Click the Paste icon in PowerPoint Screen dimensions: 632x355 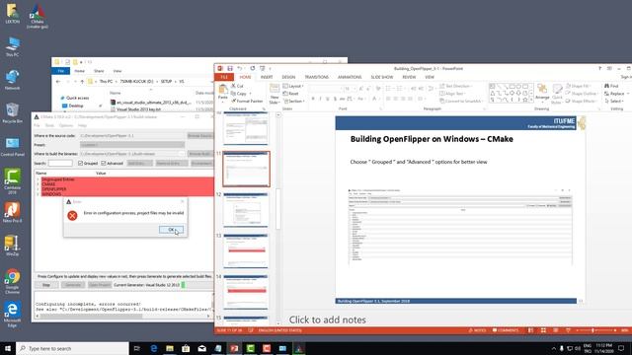(222, 89)
